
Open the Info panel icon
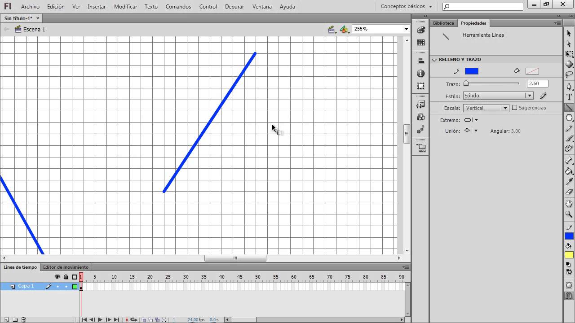click(x=420, y=73)
